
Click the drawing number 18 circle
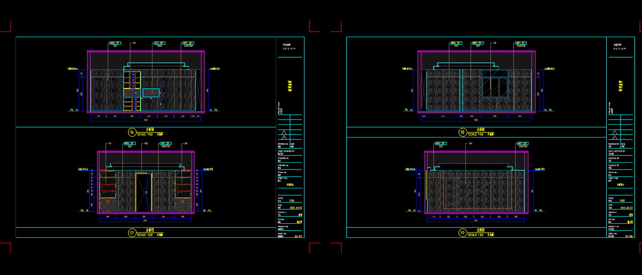click(x=462, y=132)
